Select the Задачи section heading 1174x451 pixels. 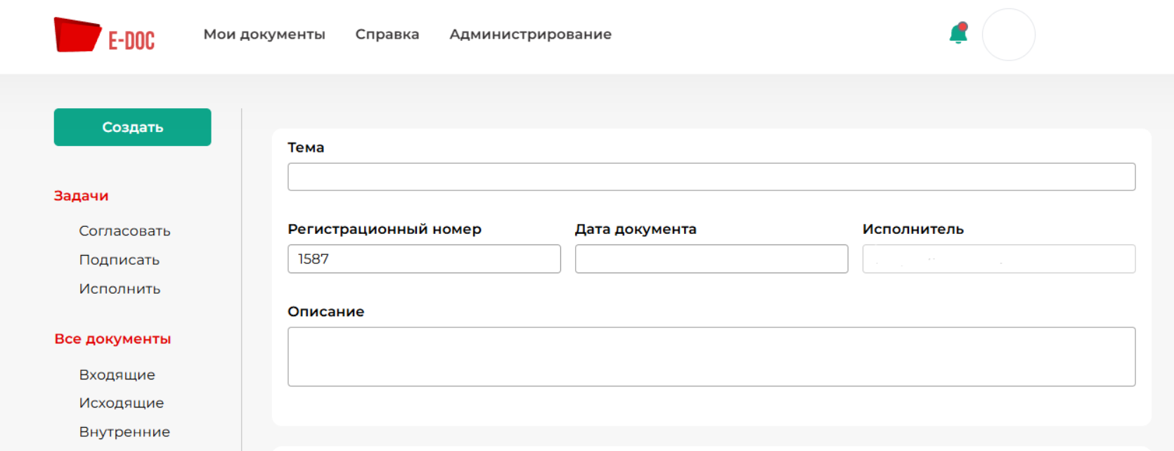click(x=82, y=196)
